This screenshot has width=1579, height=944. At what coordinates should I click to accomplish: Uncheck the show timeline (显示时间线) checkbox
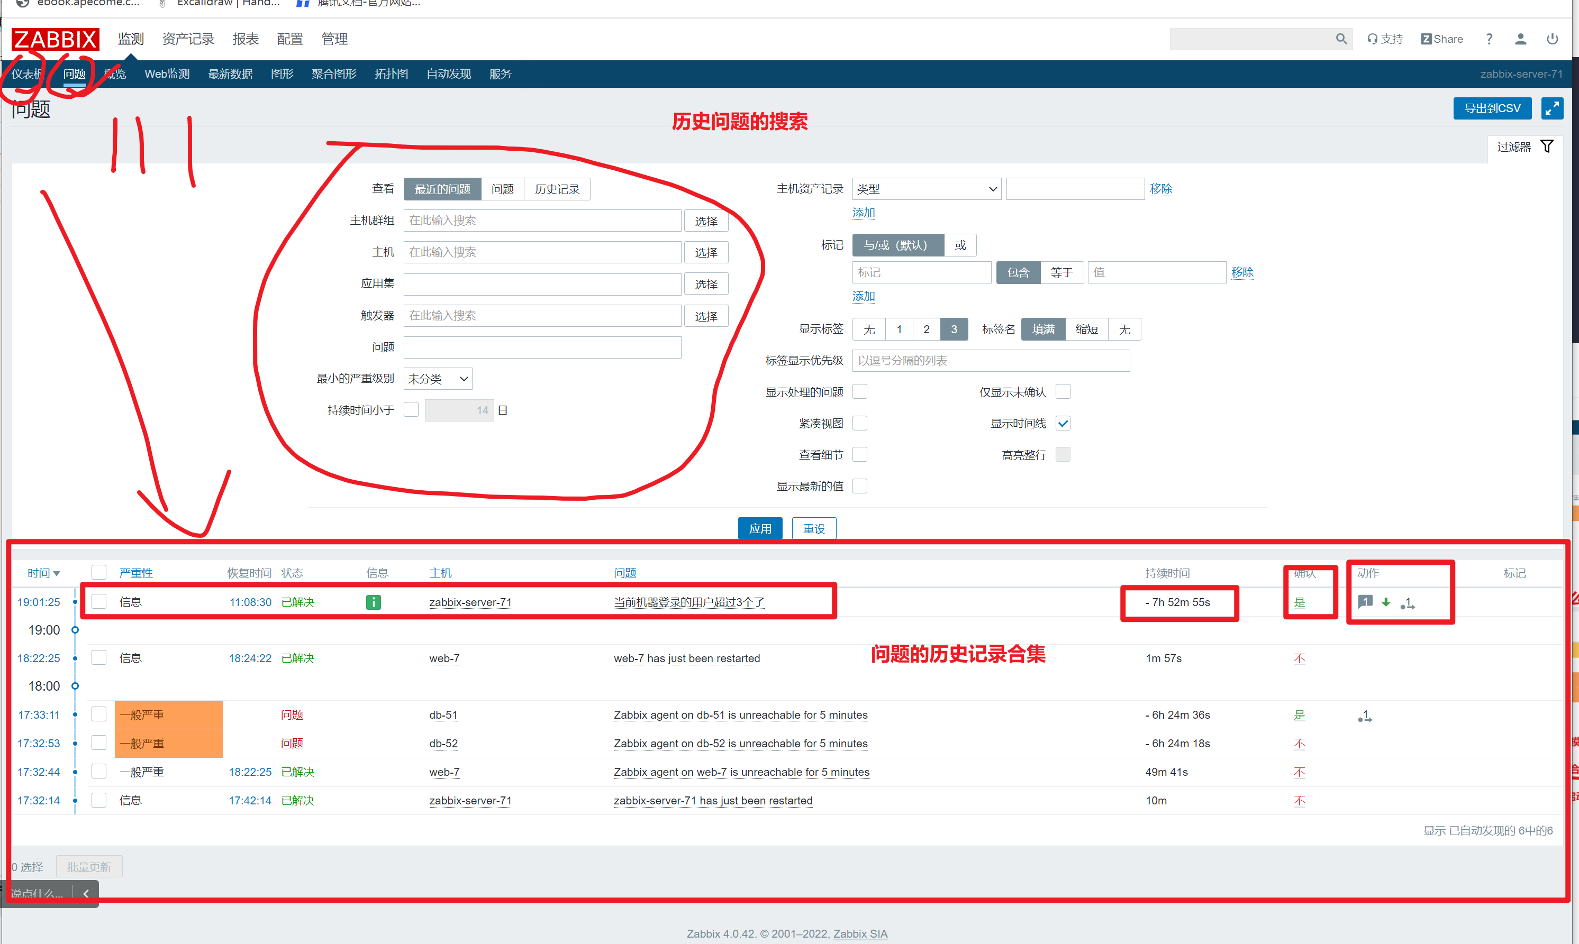pyautogui.click(x=1063, y=423)
